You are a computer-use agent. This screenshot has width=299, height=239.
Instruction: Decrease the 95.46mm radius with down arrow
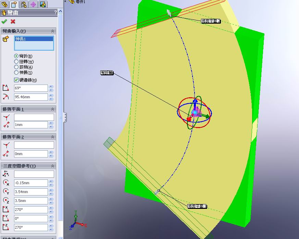(51, 99)
